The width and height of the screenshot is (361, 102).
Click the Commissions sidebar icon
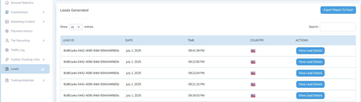pyautogui.click(x=7, y=12)
